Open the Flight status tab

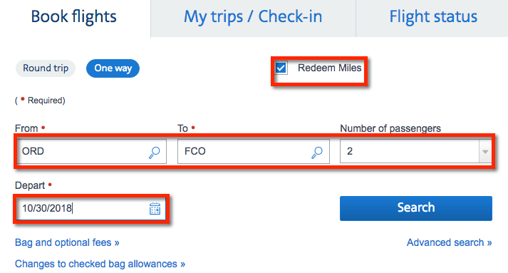coord(433,17)
